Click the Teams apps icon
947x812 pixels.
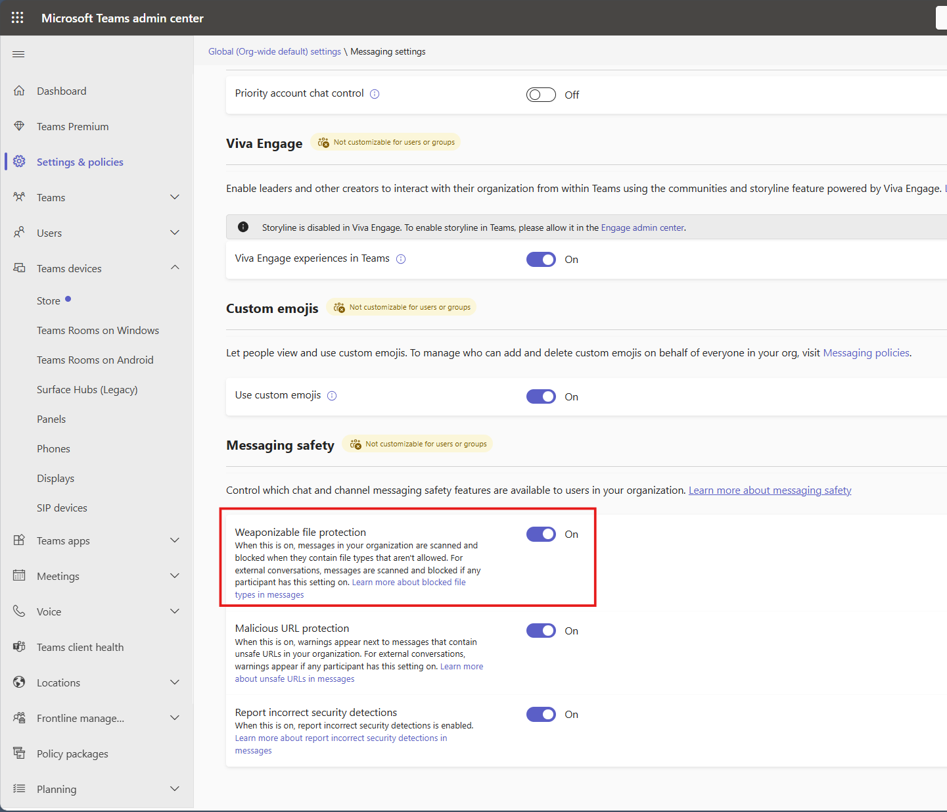tap(19, 540)
